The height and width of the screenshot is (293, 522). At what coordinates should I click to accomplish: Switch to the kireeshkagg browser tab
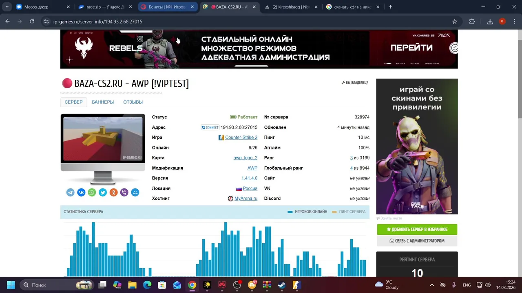coord(290,7)
